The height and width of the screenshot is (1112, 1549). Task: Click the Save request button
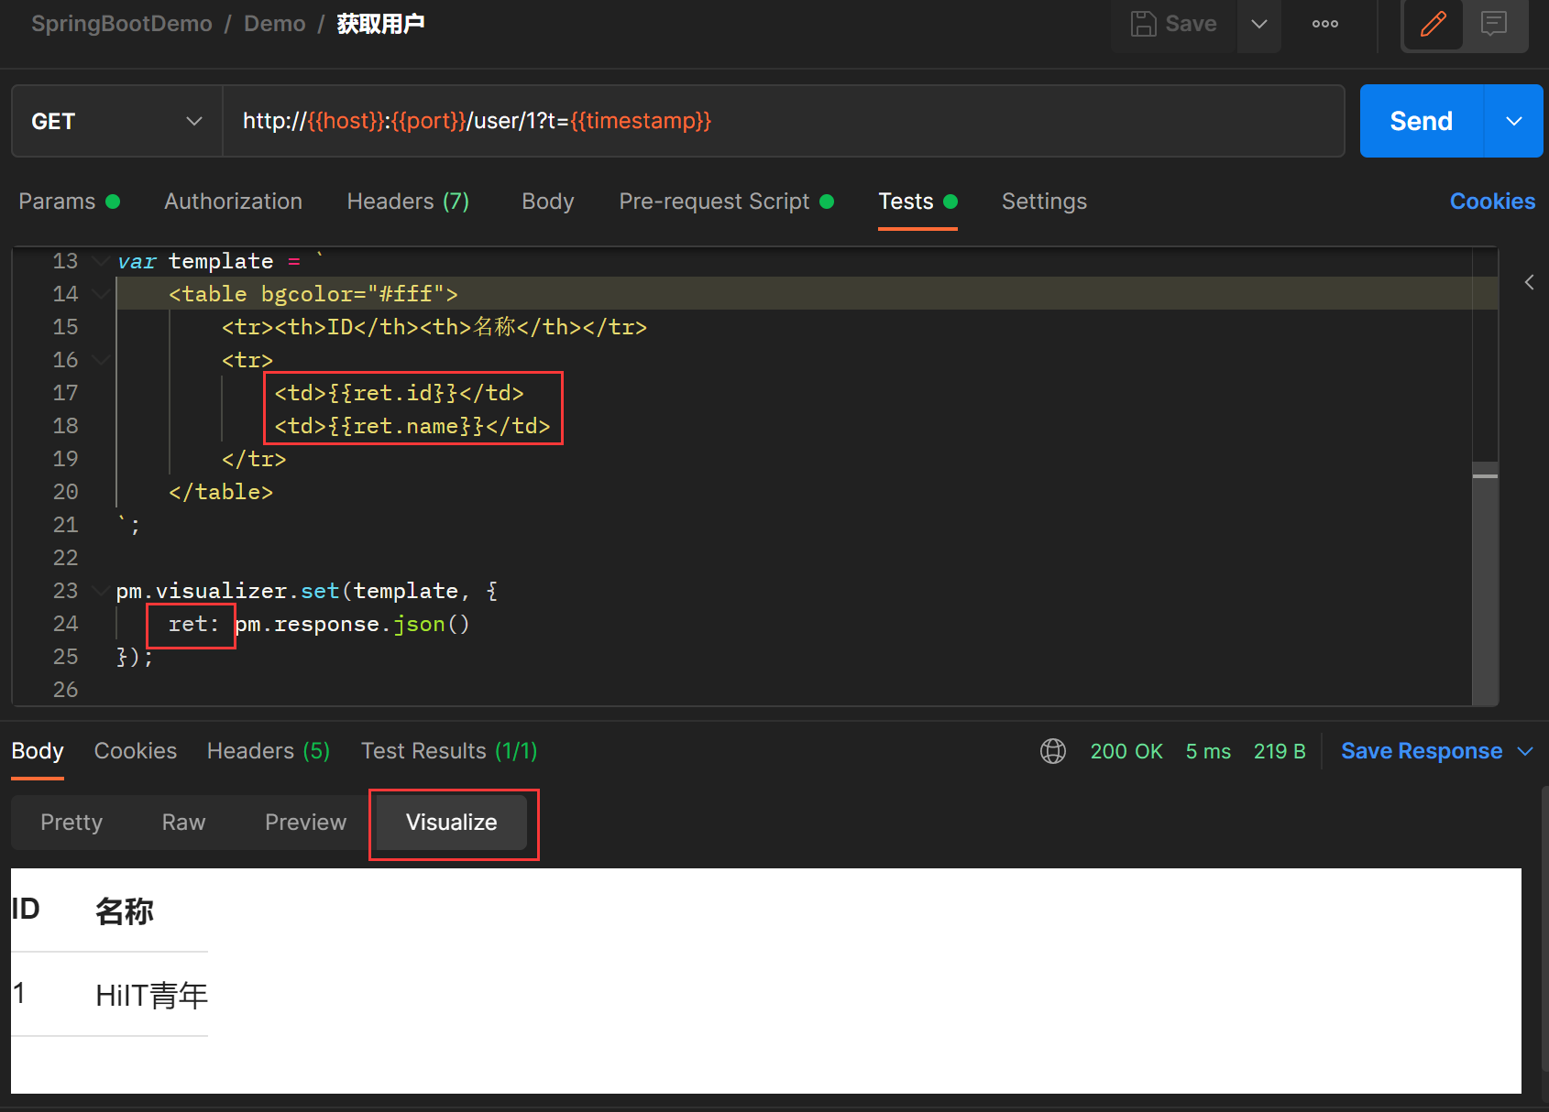click(1174, 24)
